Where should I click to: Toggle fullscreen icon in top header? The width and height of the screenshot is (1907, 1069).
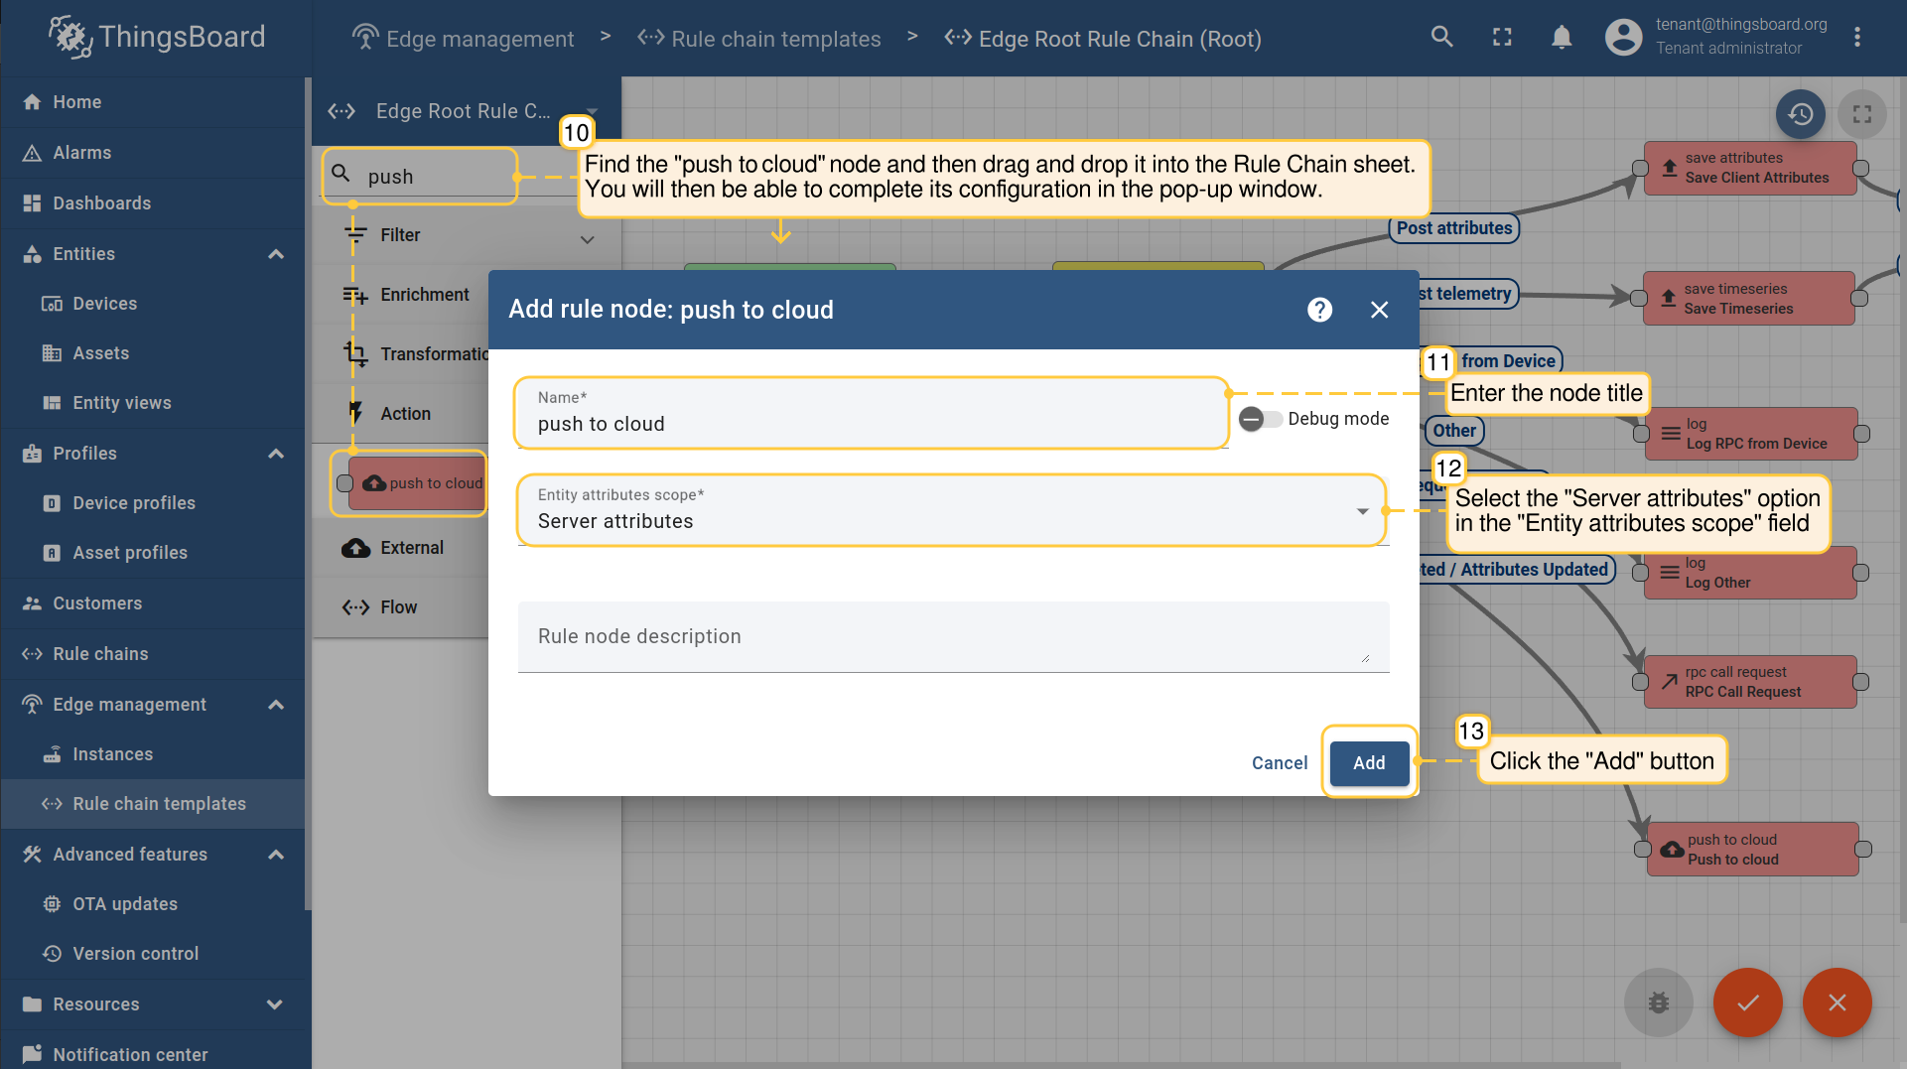(1502, 38)
